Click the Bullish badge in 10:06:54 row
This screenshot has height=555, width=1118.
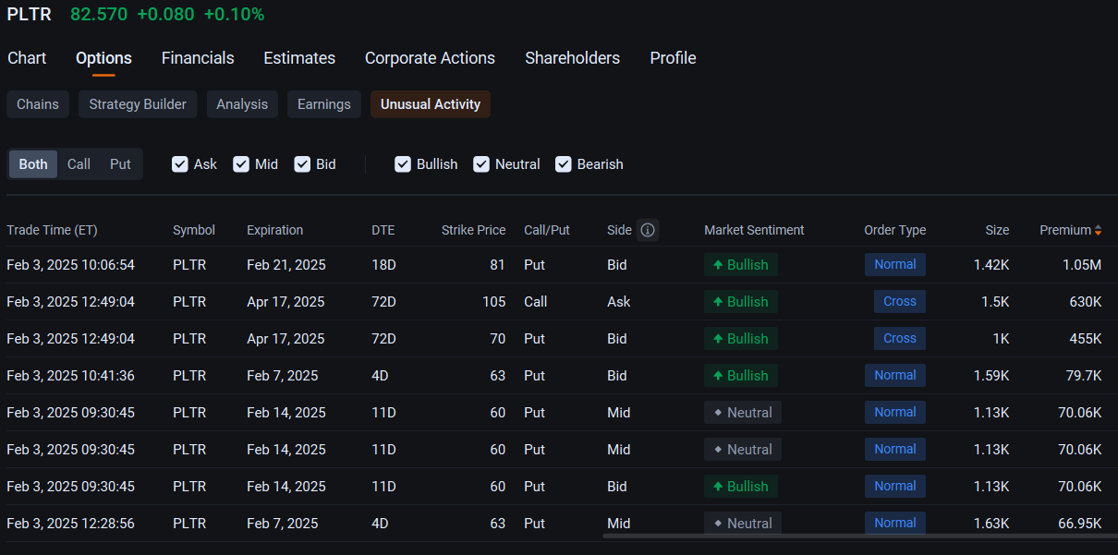tap(741, 265)
